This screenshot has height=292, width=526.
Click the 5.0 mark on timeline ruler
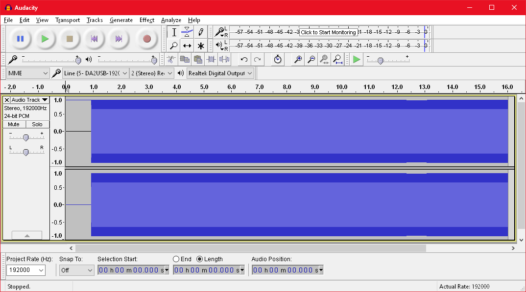click(204, 87)
